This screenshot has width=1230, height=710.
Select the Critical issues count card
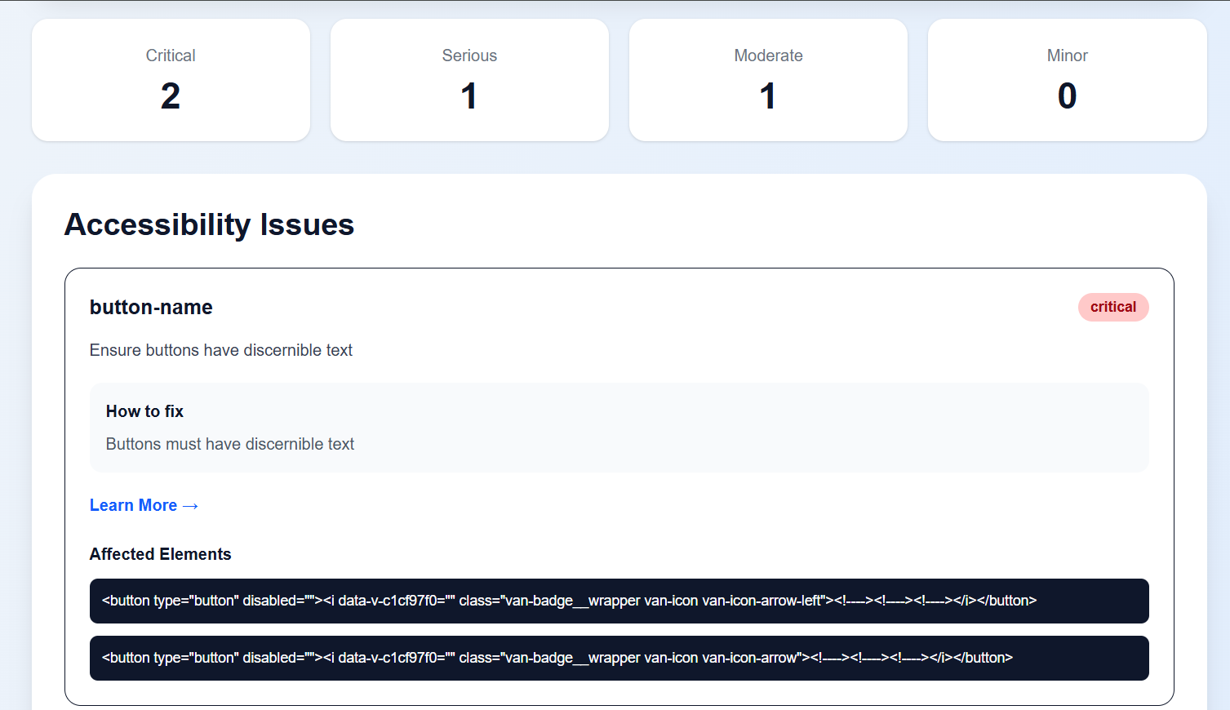click(x=171, y=80)
